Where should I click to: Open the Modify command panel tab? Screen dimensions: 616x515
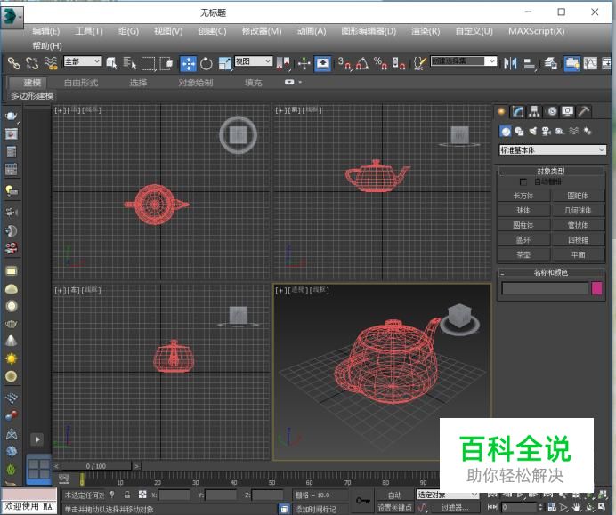517,112
